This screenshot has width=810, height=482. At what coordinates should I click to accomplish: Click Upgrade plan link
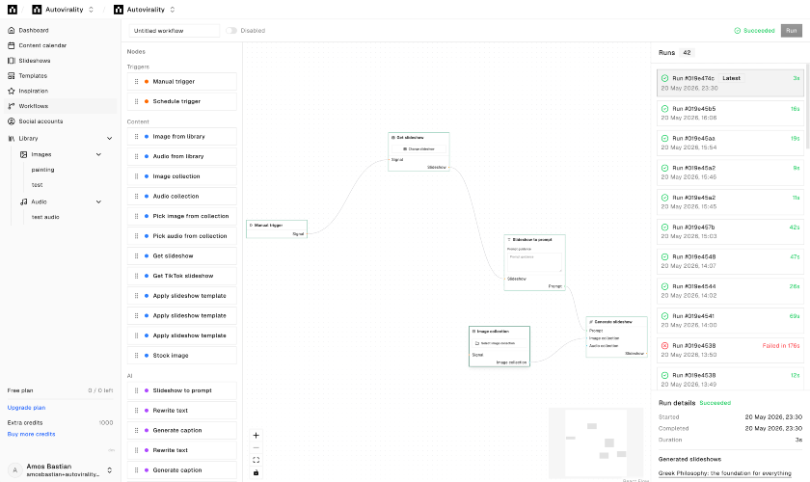click(26, 408)
